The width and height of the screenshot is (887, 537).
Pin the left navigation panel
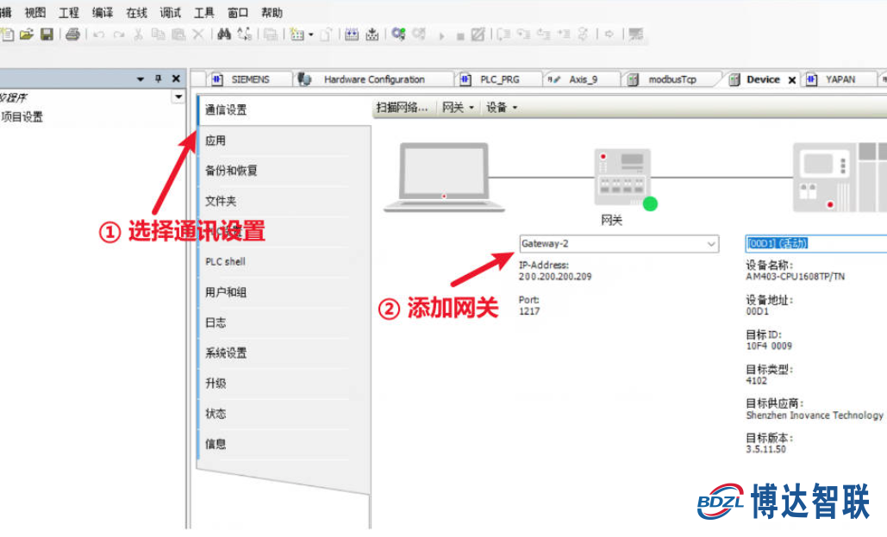(159, 78)
